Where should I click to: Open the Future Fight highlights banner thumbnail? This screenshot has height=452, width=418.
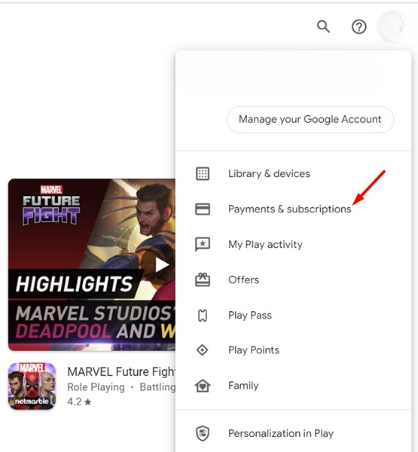click(x=92, y=264)
